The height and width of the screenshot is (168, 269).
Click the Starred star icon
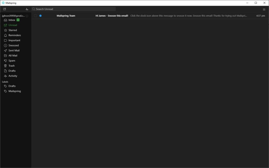[x=6, y=30]
